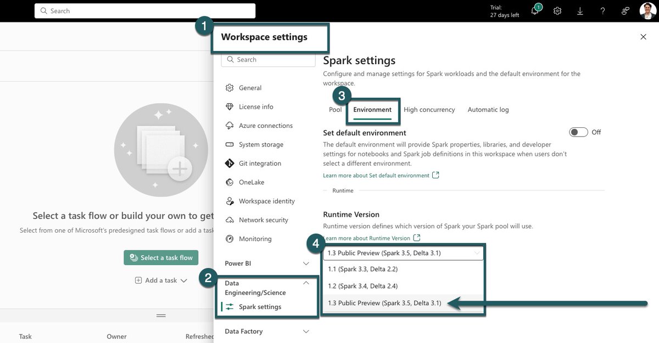Click the external link icon after Set default environment
This screenshot has height=343, width=659.
[436, 175]
